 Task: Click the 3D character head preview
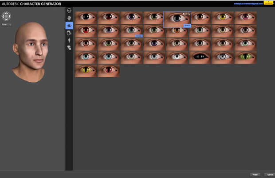coord(30,53)
